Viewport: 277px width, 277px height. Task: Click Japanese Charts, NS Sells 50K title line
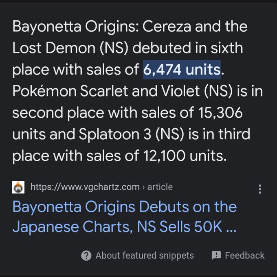pos(118,227)
